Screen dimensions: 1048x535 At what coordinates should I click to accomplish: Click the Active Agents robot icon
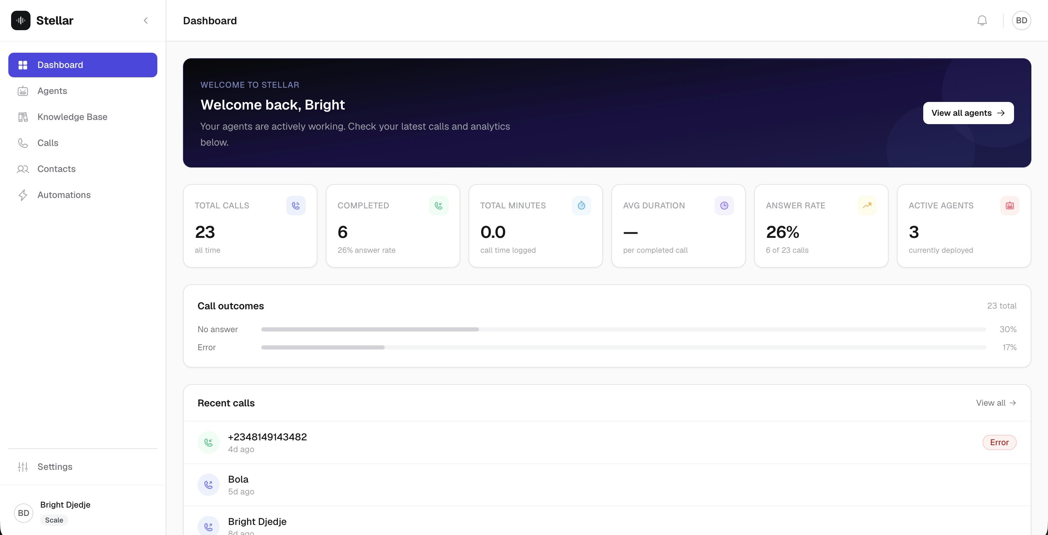tap(1010, 206)
